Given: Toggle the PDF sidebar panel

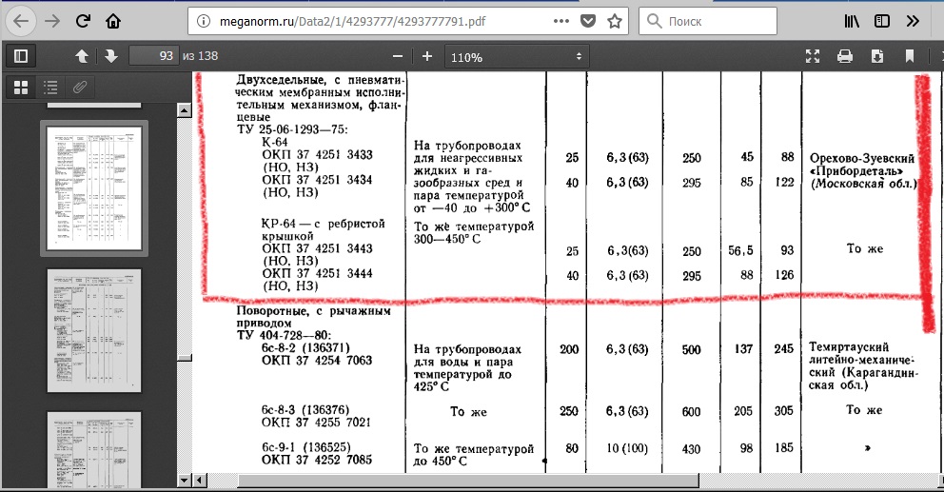Looking at the screenshot, I should point(21,56).
